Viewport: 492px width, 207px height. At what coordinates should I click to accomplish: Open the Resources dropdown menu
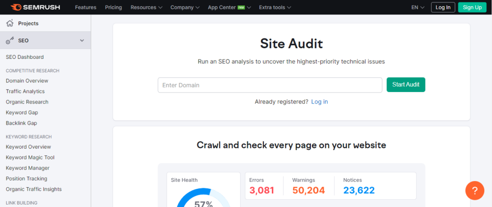pyautogui.click(x=147, y=7)
